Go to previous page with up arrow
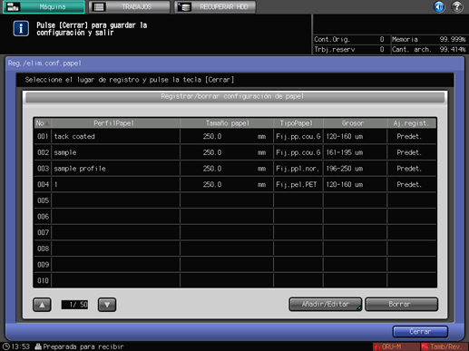469x351 pixels. click(42, 305)
